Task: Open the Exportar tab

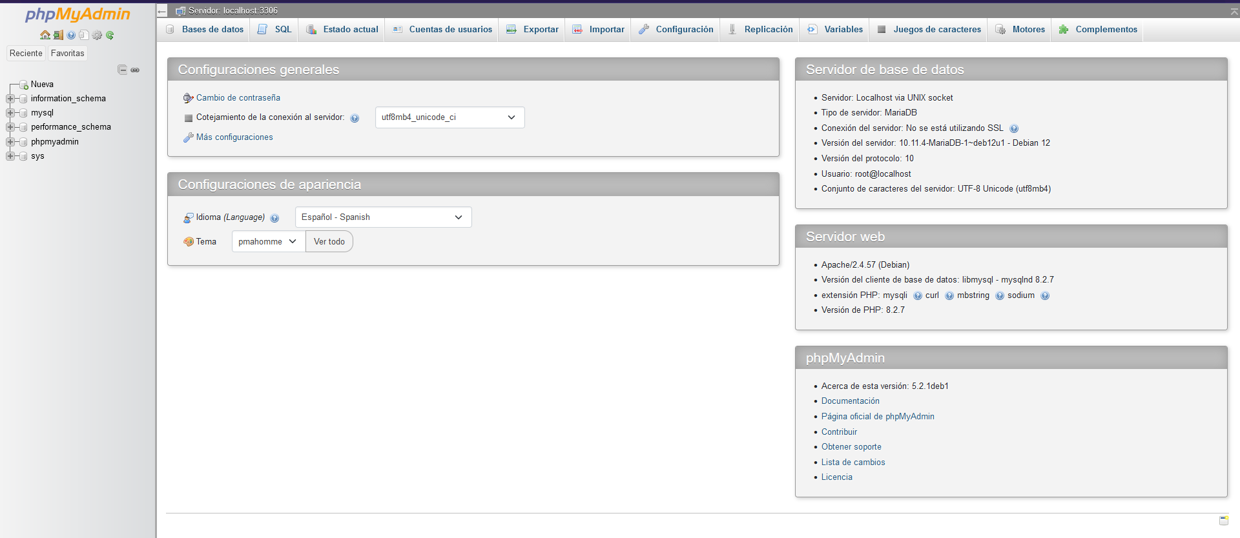Action: (532, 30)
